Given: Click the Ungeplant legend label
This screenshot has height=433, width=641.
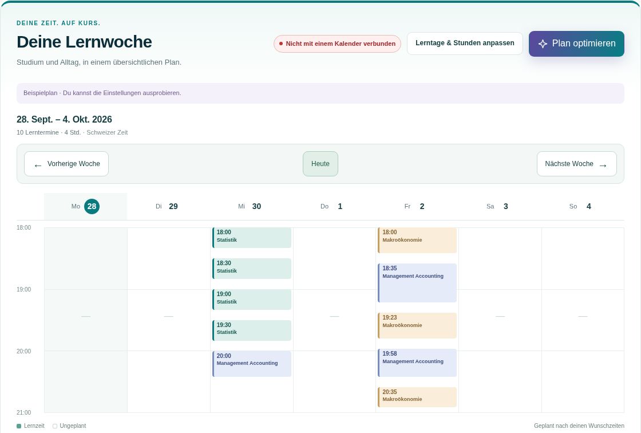Looking at the screenshot, I should pos(73,426).
